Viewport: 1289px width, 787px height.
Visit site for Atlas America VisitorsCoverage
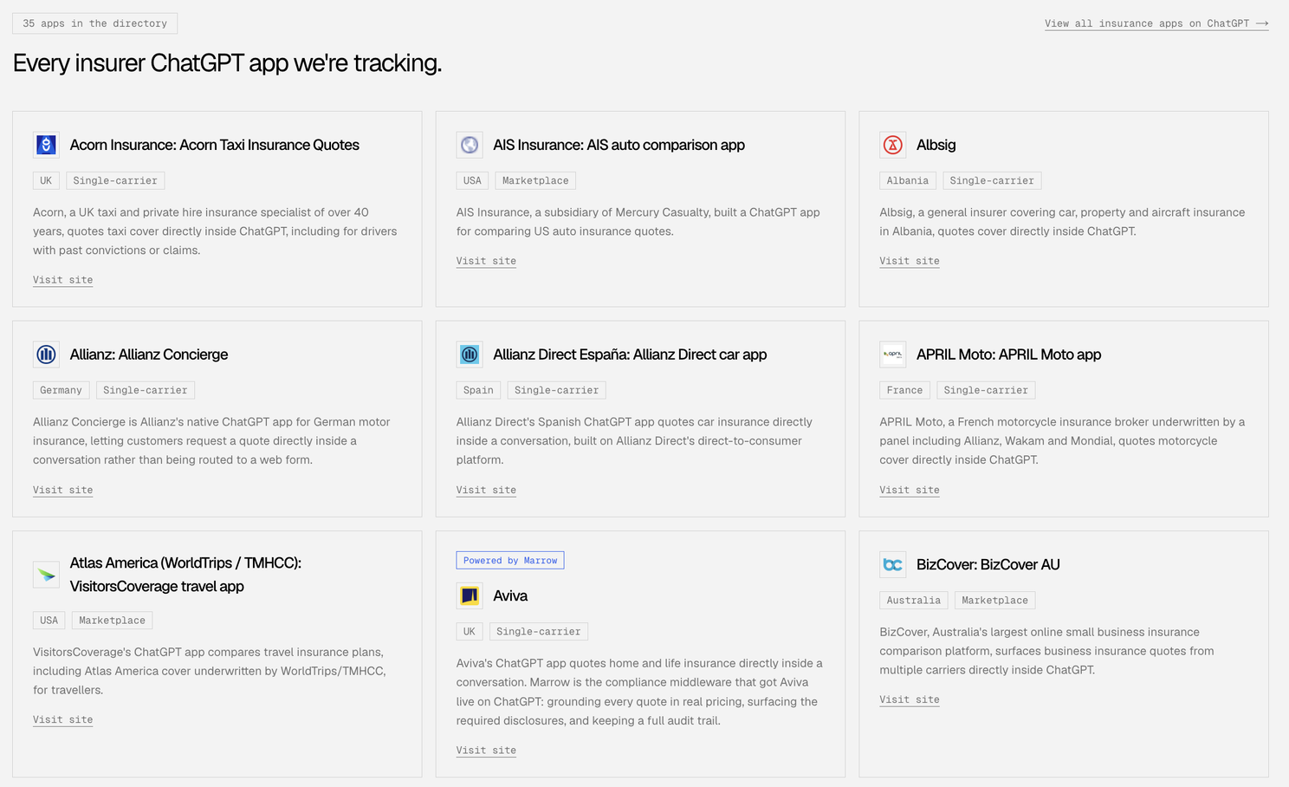coord(62,719)
